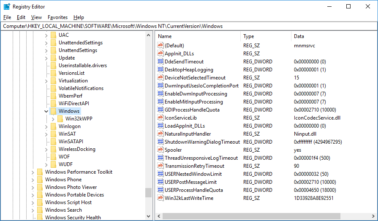Click the DWORD icon next to DdeSendTimeout
This screenshot has height=221, width=378.
[160, 61]
